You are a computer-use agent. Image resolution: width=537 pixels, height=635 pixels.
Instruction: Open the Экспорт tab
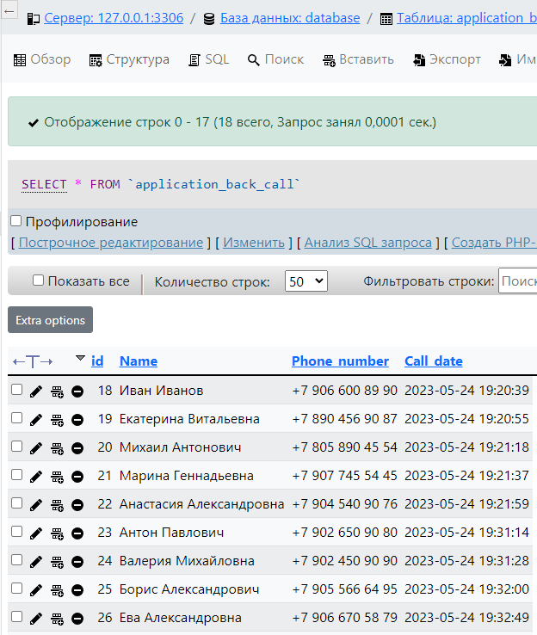[447, 59]
